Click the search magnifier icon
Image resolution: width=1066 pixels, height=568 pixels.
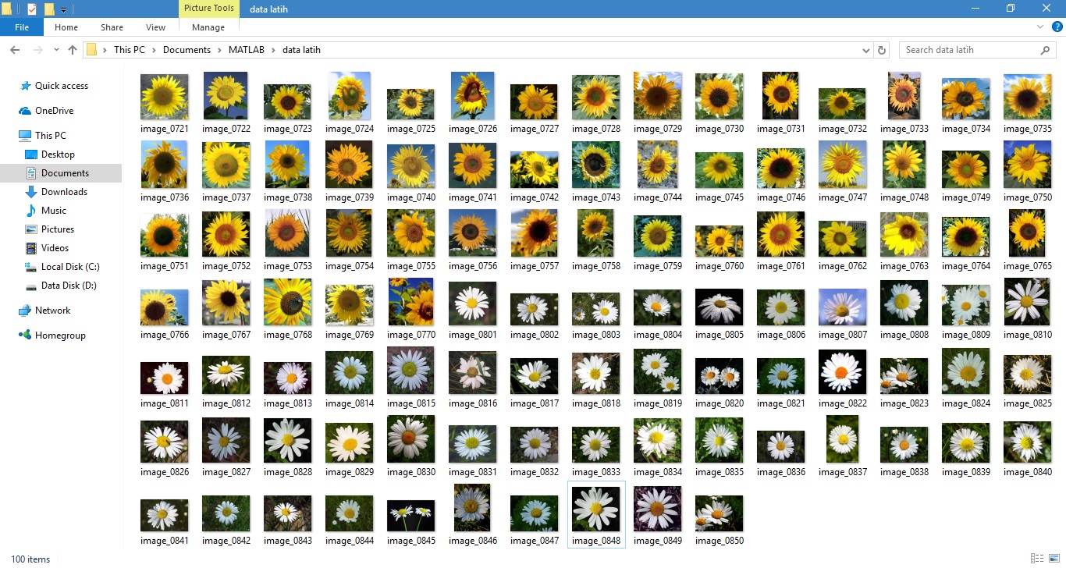point(1046,50)
